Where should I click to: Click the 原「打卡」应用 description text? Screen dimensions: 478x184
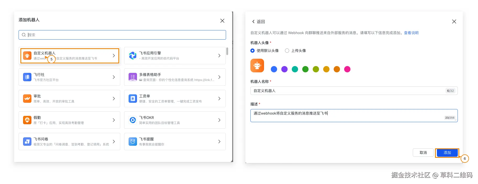coord(59,123)
